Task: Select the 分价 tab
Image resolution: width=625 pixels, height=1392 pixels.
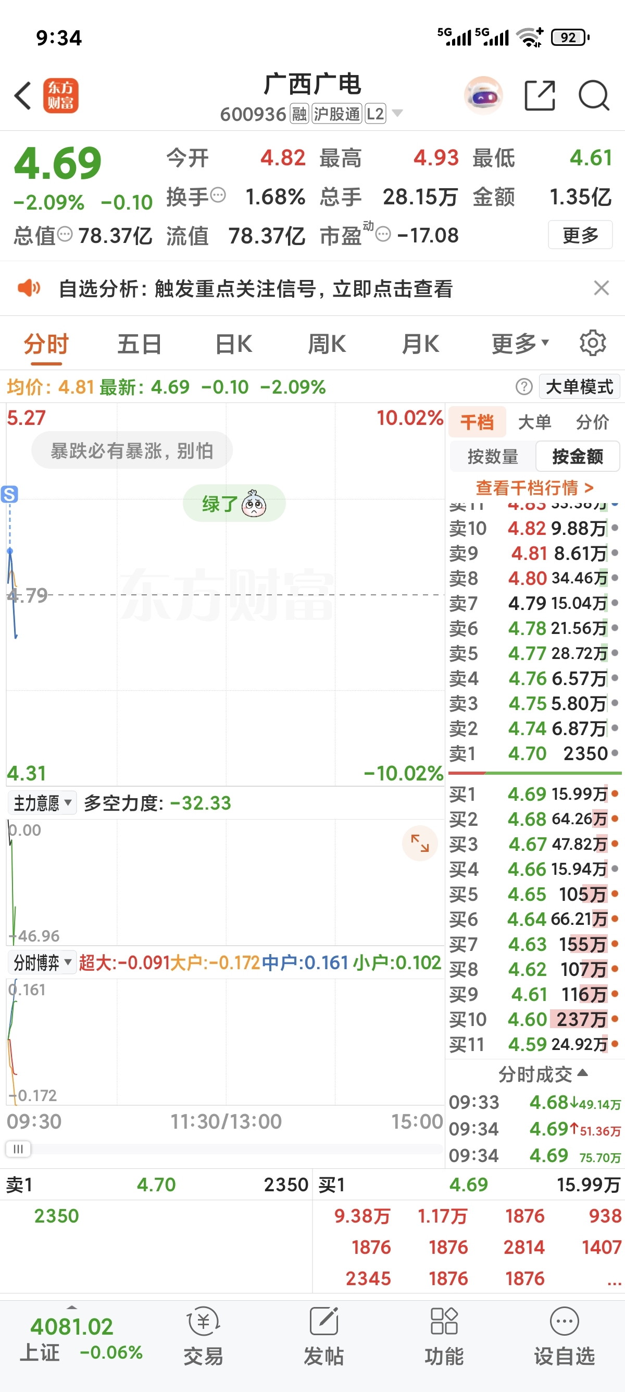Action: (x=592, y=421)
